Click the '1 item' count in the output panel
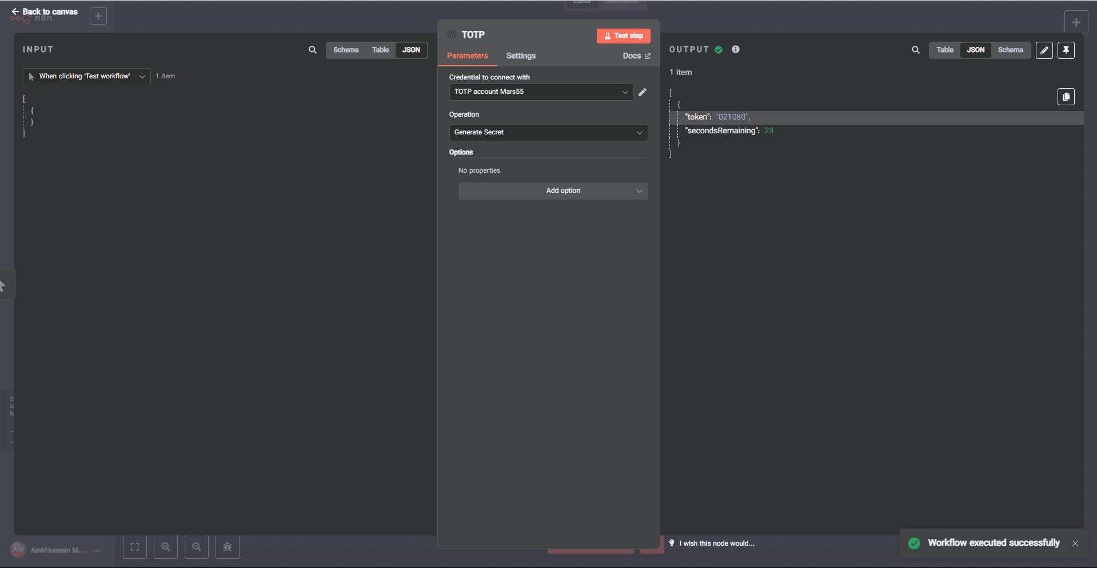 (680, 72)
